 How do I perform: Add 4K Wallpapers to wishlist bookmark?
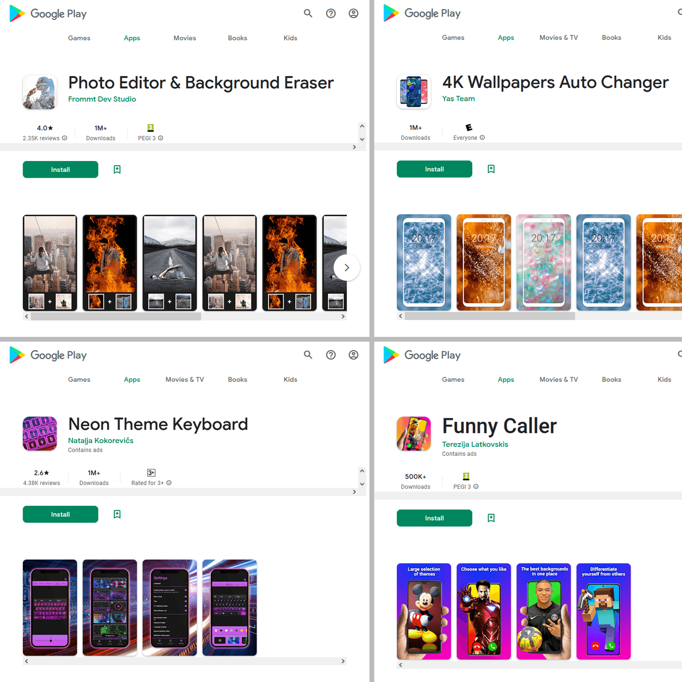(x=491, y=169)
